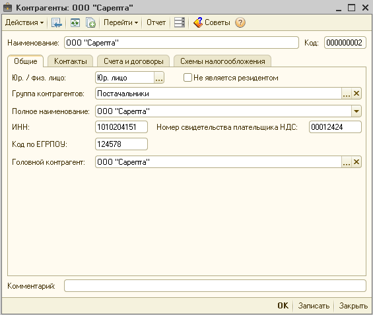
Task: Click the green refresh toolbar icon
Action: click(75, 23)
